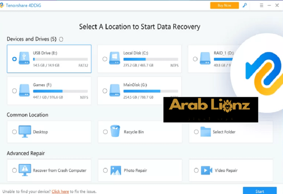283x194 pixels.
Task: Click the 'MainDisk (G:)' label
Action: (x=135, y=85)
